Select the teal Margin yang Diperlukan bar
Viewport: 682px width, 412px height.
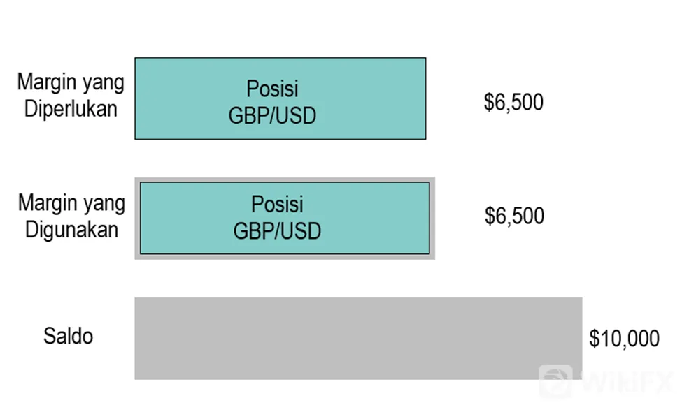[280, 98]
